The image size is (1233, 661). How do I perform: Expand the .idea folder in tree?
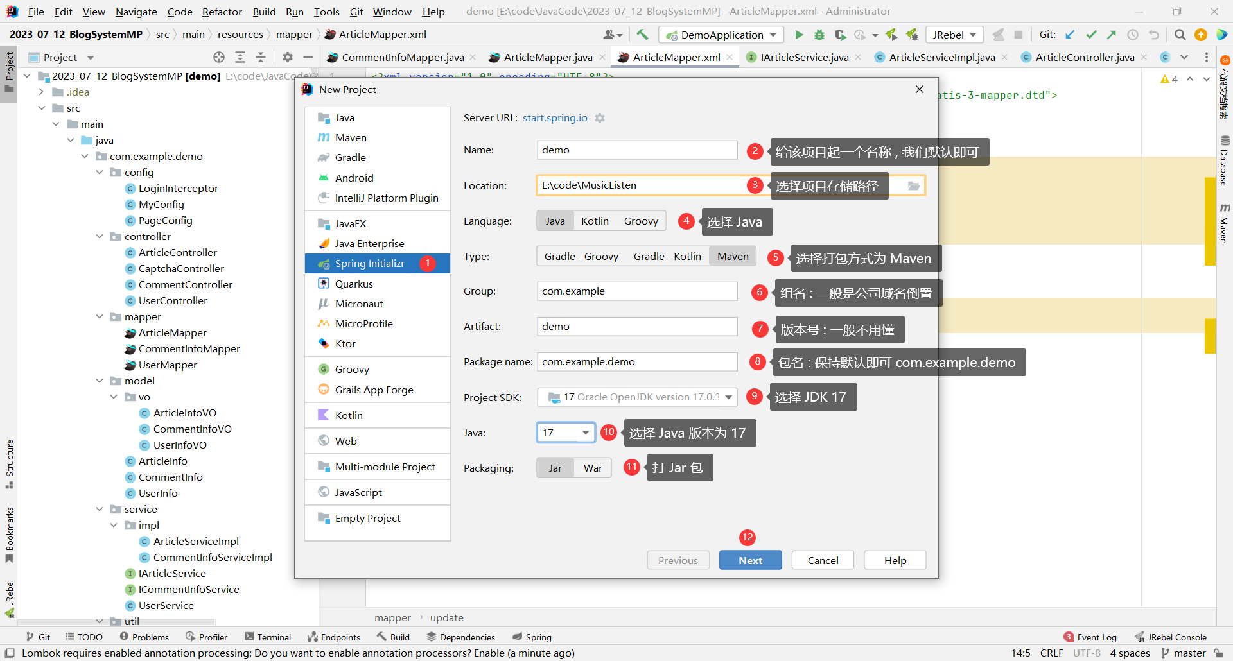42,92
